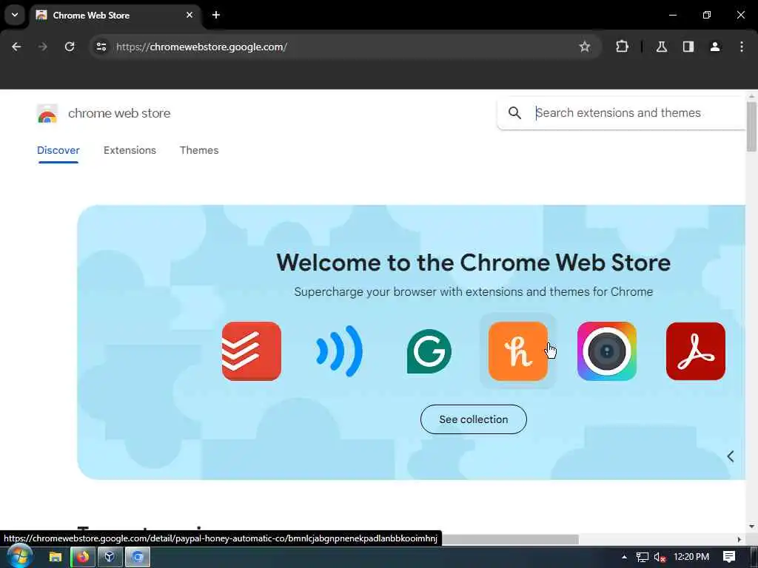The height and width of the screenshot is (568, 758).
Task: Go forward with the browser arrow
Action: [x=43, y=47]
